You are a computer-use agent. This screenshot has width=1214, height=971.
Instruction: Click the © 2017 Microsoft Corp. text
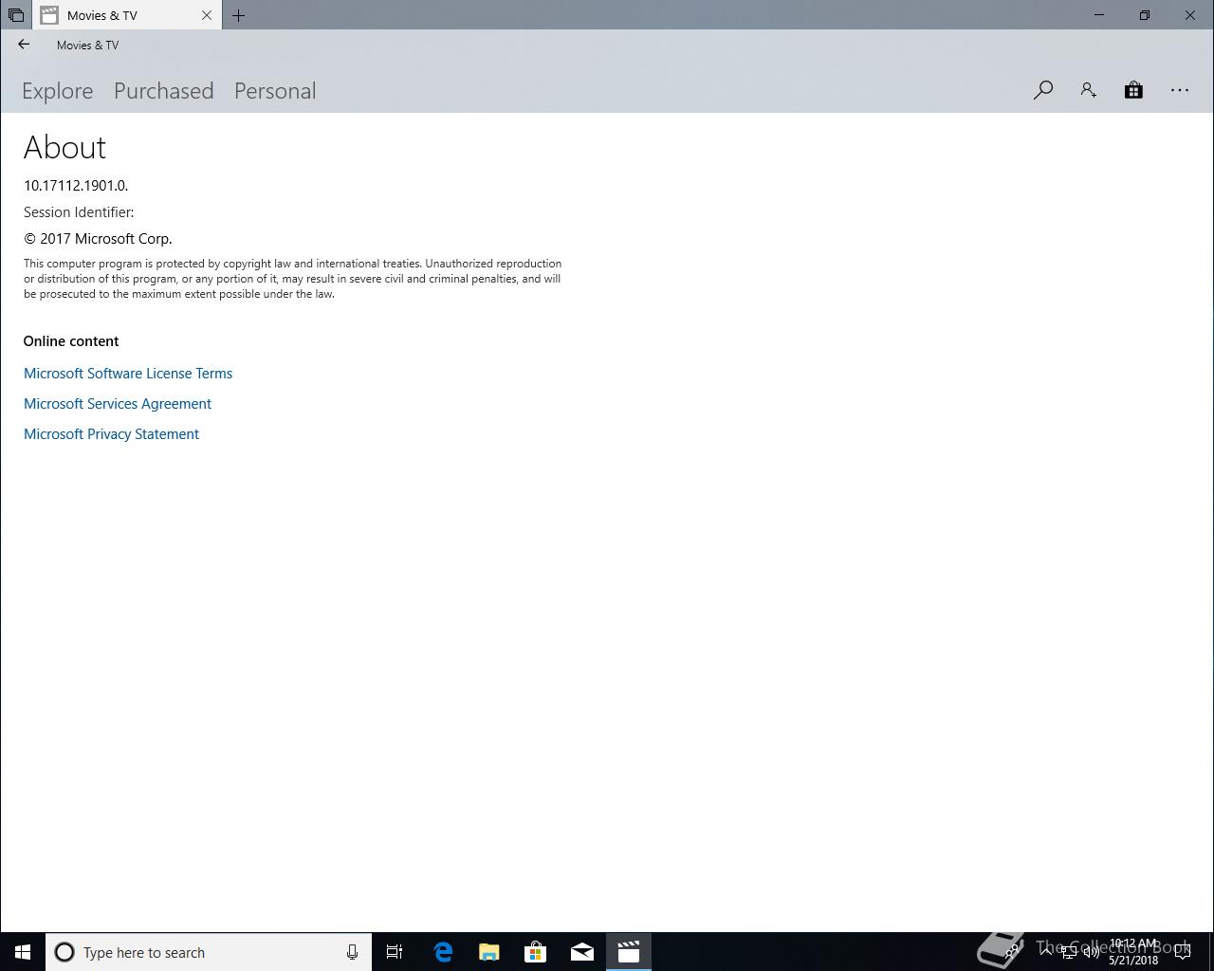coord(98,239)
